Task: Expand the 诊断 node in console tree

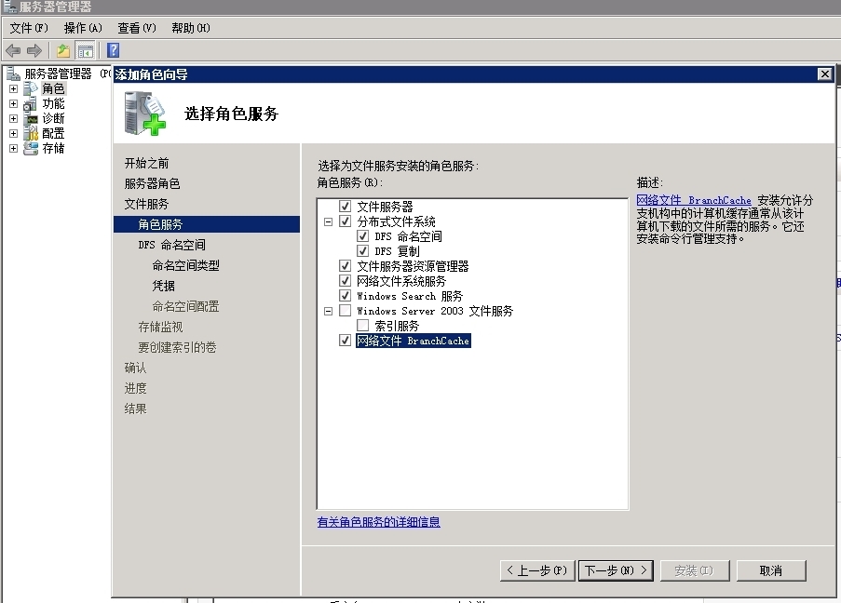Action: [13, 119]
